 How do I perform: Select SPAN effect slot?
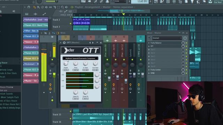(165, 73)
